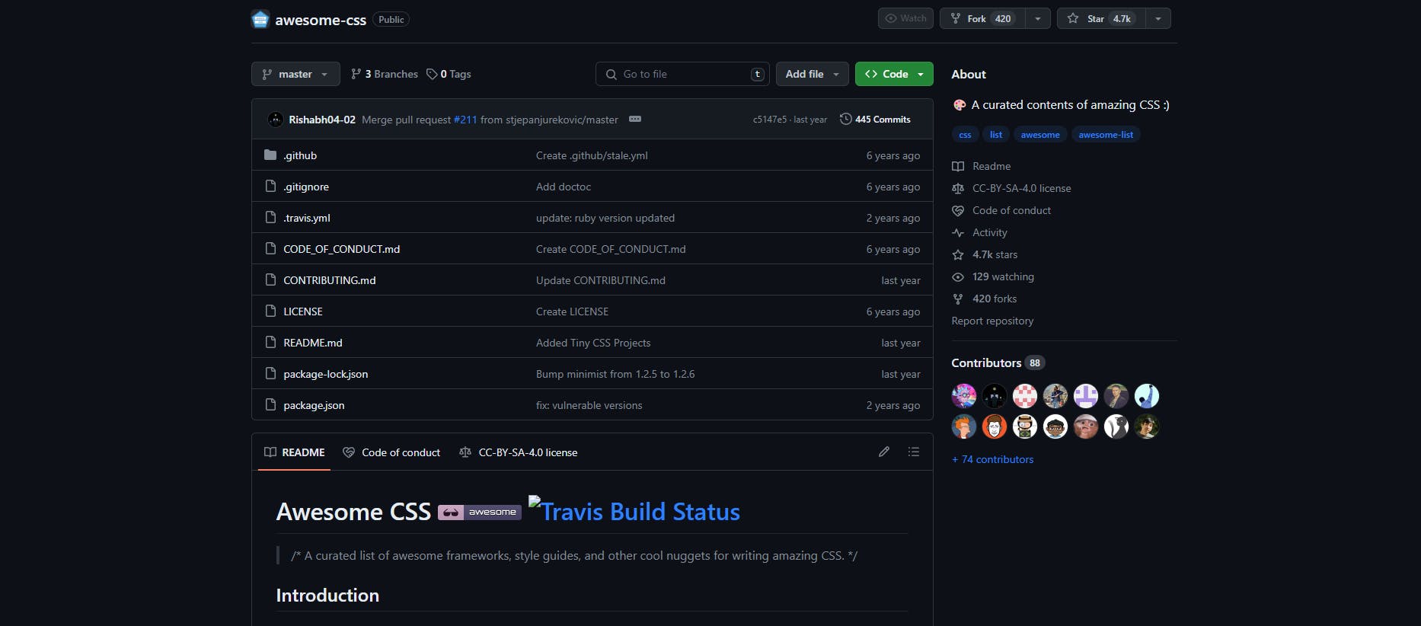The image size is (1421, 626).
Task: Click the file icon for README.md
Action: click(270, 343)
